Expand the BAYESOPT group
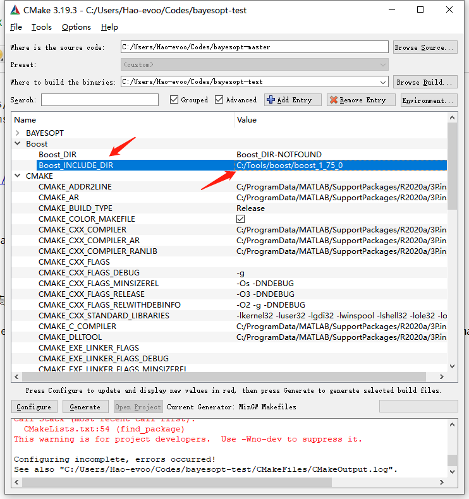Viewport: 469px width, 499px height. [18, 133]
